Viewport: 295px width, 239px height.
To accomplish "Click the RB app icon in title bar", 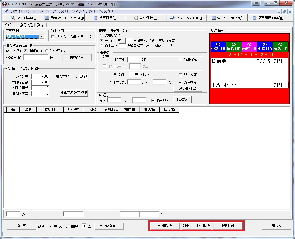I will coord(4,4).
